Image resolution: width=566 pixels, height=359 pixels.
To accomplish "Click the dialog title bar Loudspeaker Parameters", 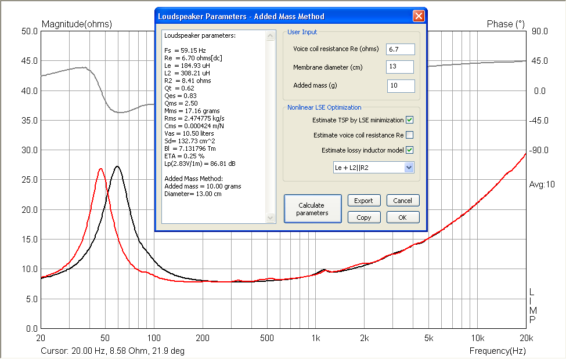I will 241,16.
